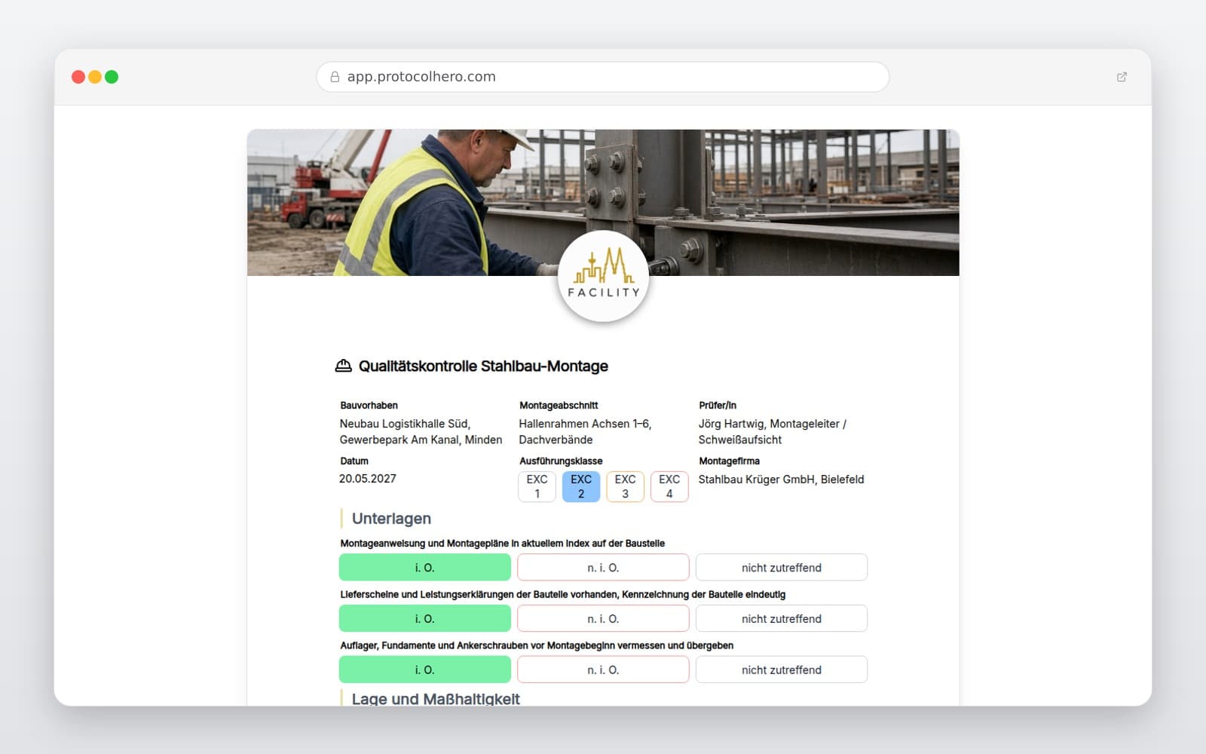Screen dimensions: 1206x754
Task: Select execution class EXC 2
Action: 581,486
